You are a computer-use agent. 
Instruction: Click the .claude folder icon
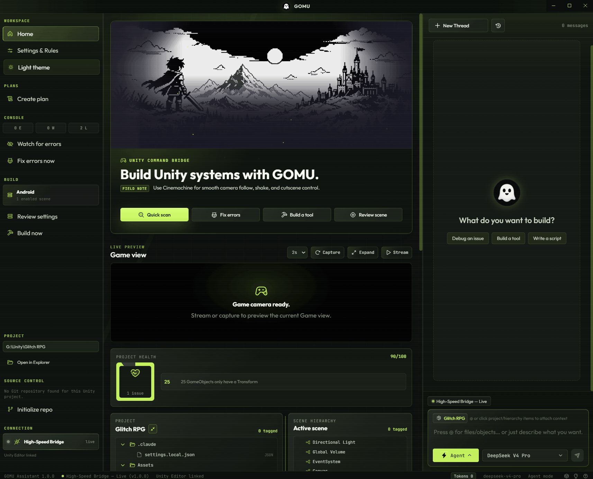click(x=132, y=444)
